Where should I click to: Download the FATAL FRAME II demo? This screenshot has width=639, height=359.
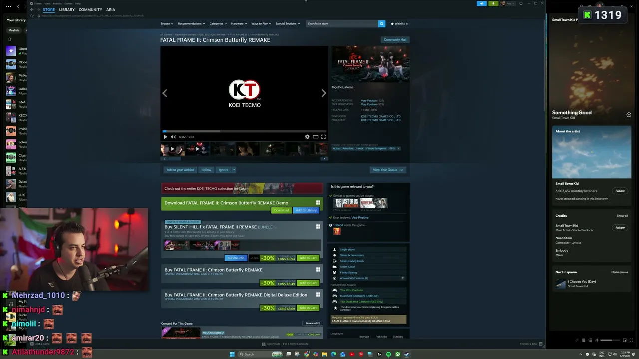(x=281, y=210)
